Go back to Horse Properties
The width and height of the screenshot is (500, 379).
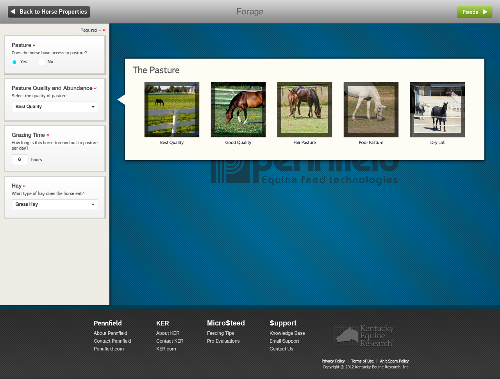coord(49,12)
